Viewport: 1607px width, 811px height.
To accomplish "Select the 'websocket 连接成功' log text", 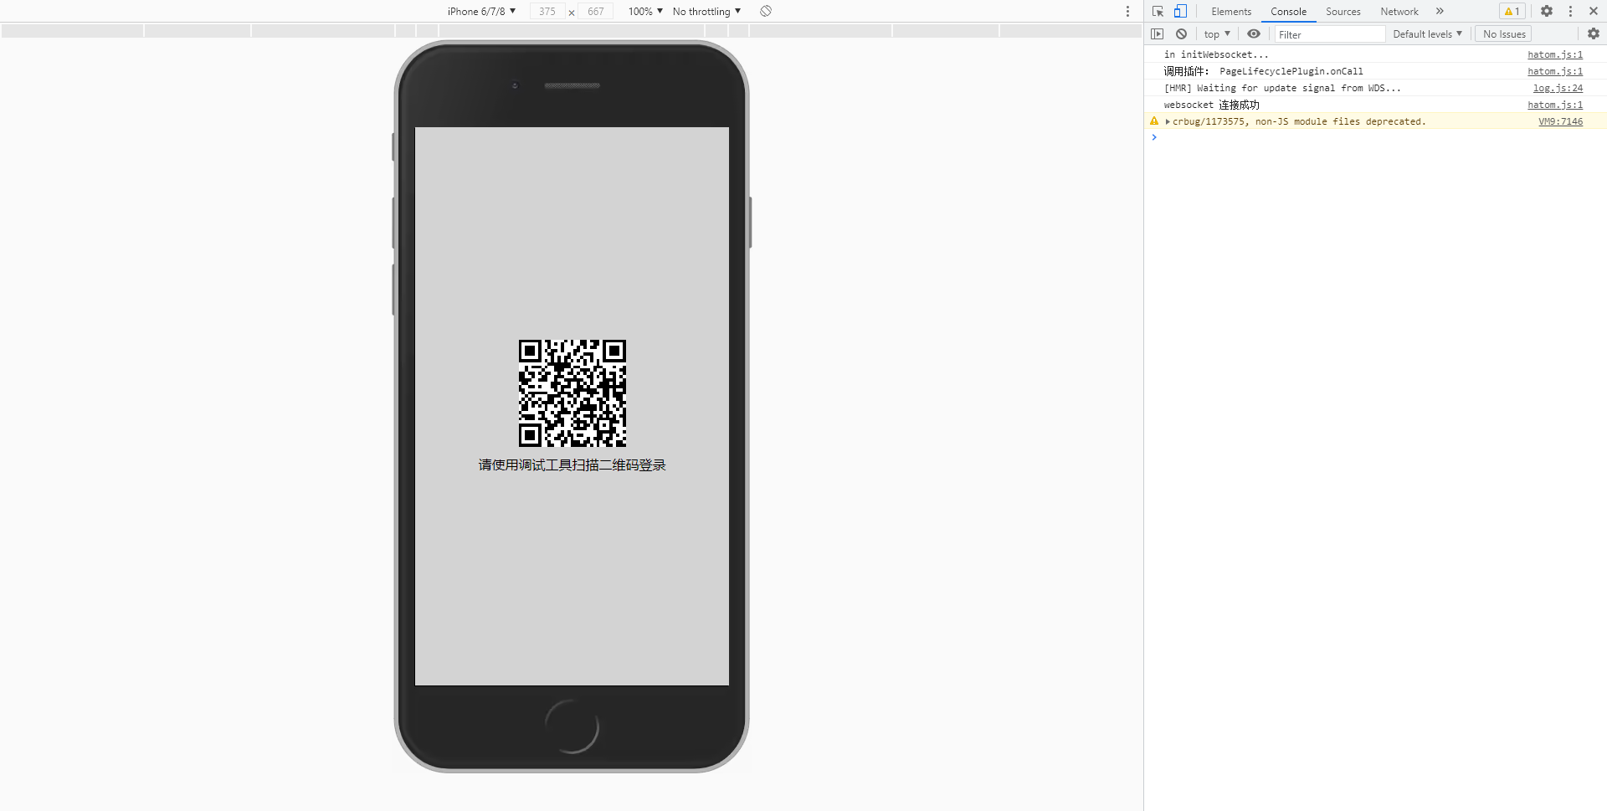I will pyautogui.click(x=1211, y=105).
